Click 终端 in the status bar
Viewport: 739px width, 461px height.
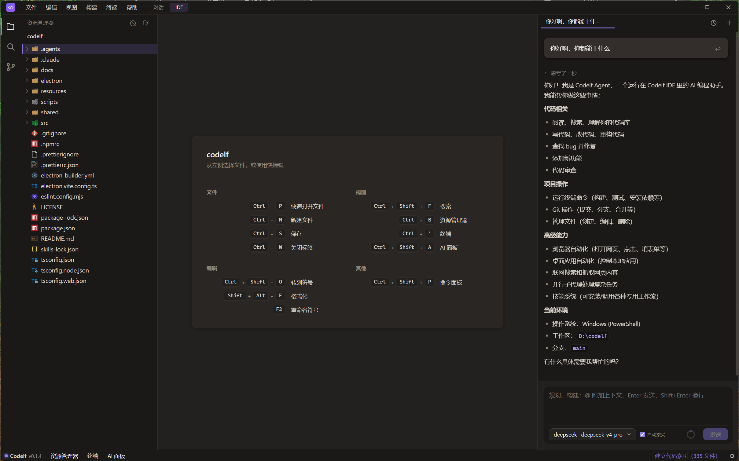click(x=93, y=456)
